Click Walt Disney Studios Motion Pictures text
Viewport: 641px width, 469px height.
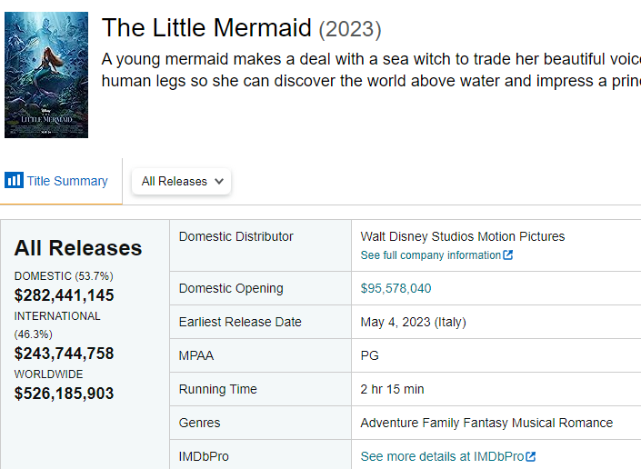click(x=463, y=236)
